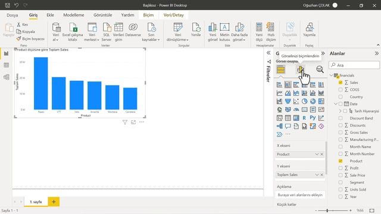The width and height of the screenshot is (381, 214).
Task: Click the Undo arrow icon
Action: pyautogui.click(x=16, y=5)
